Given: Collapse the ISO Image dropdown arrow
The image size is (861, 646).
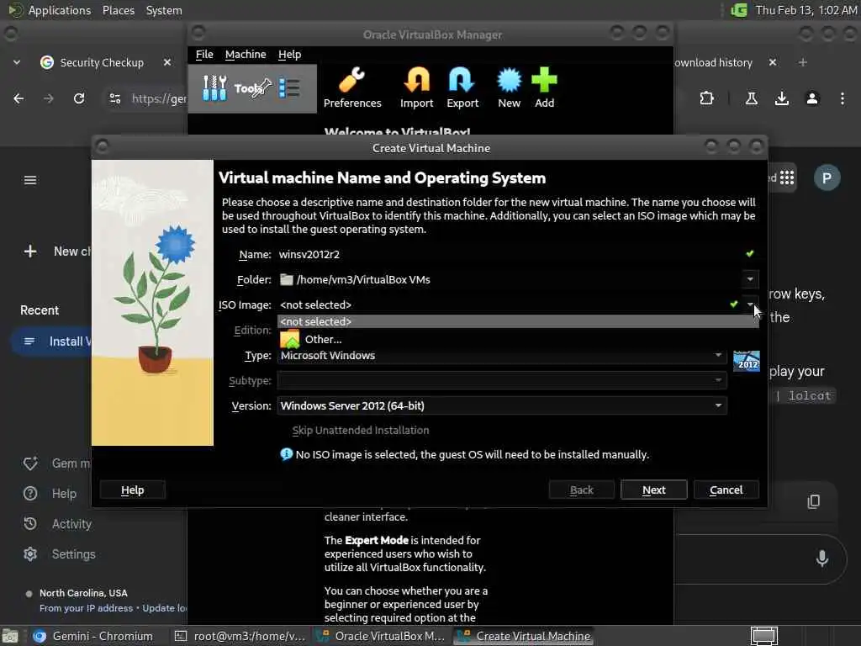Looking at the screenshot, I should point(750,304).
